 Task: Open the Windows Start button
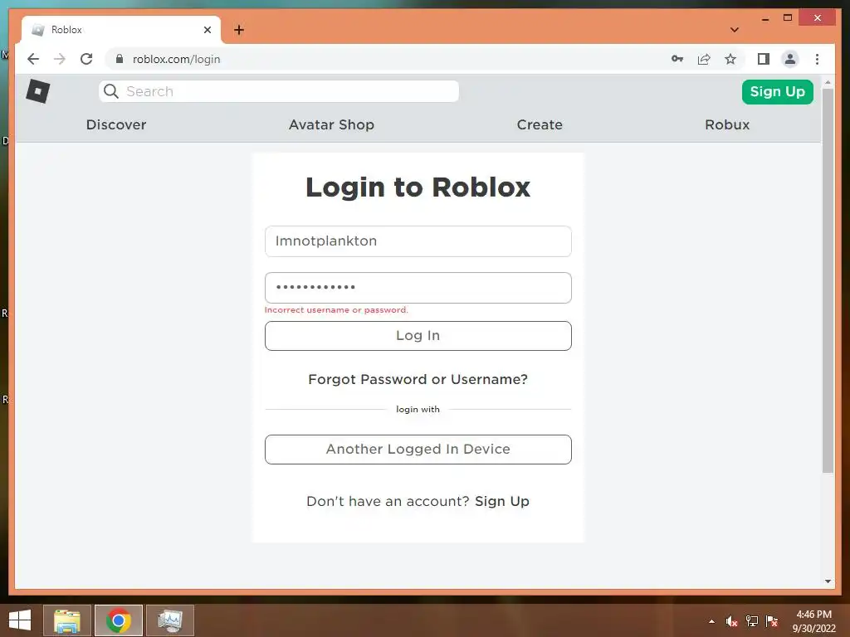point(20,620)
